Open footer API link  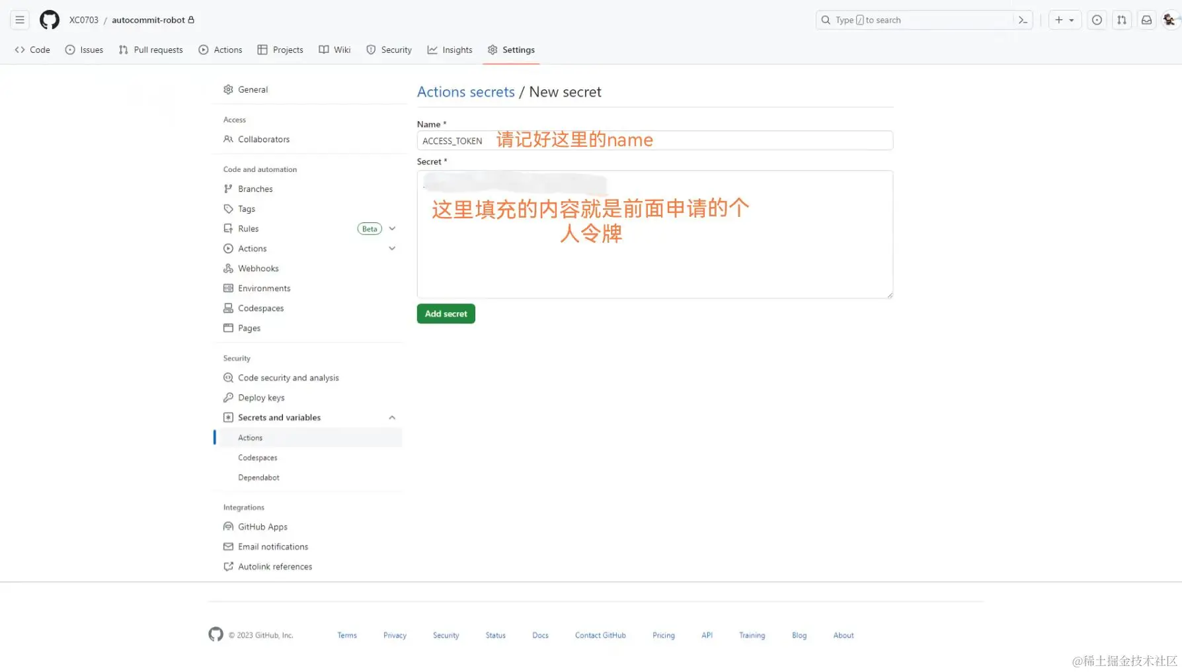point(707,635)
